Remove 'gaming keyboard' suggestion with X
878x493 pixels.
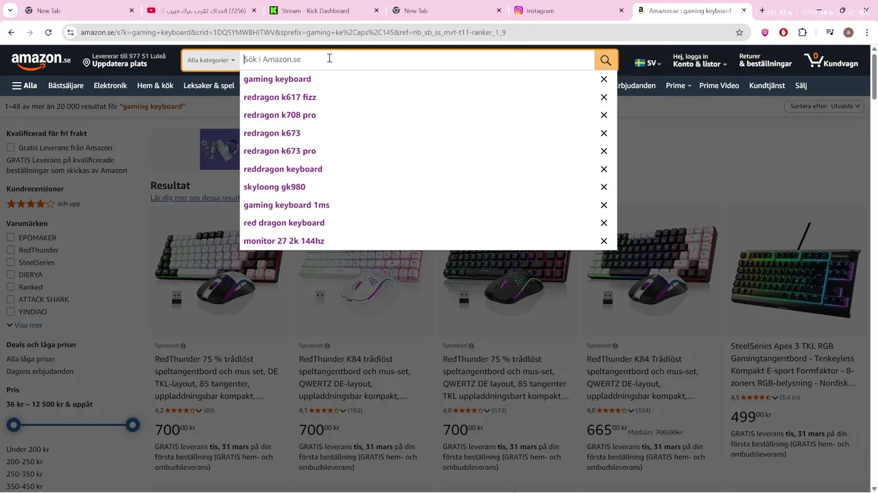click(x=604, y=79)
